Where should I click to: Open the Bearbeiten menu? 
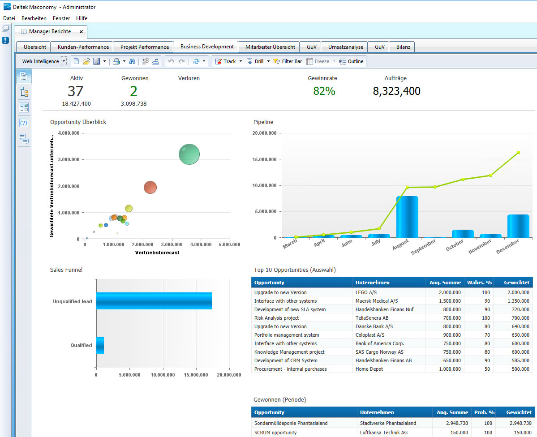pyautogui.click(x=34, y=18)
